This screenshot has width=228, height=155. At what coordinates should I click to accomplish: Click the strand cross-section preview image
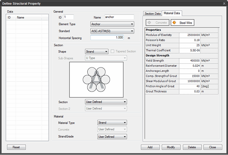point(96,80)
